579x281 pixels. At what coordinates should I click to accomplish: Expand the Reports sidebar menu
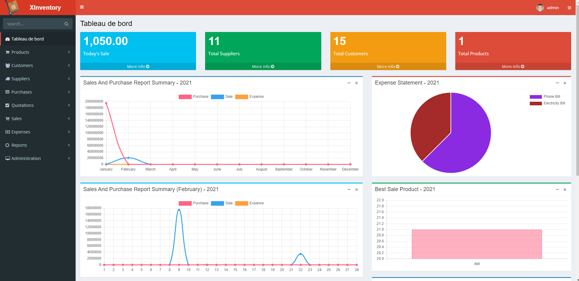coord(38,145)
